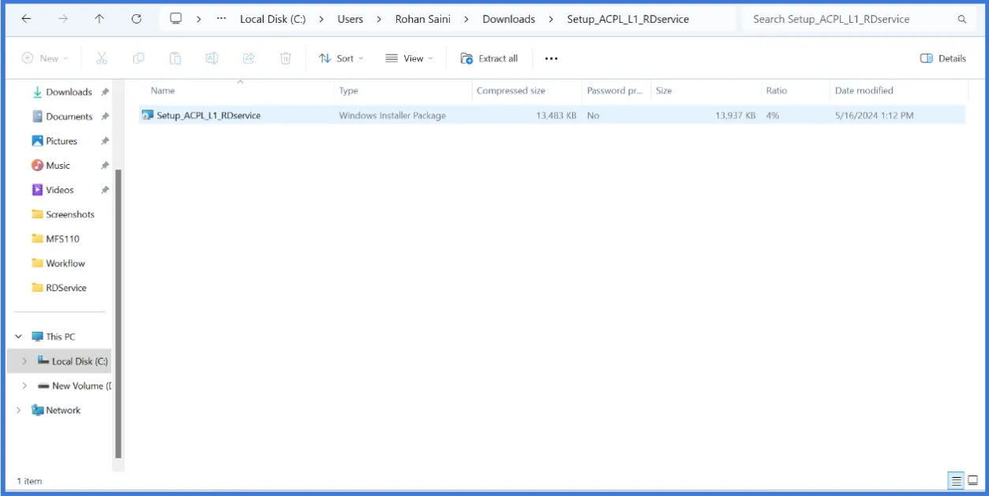Click the navigation pane vertical scrollbar

coord(118,314)
